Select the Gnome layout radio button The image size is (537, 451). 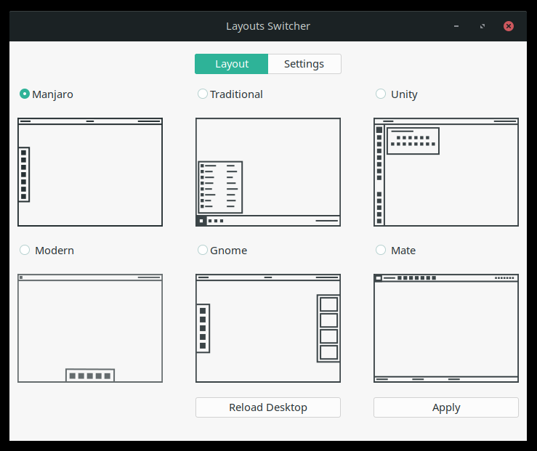click(x=203, y=250)
